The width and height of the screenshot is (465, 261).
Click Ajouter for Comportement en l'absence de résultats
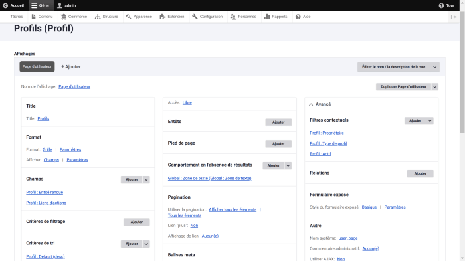click(274, 165)
